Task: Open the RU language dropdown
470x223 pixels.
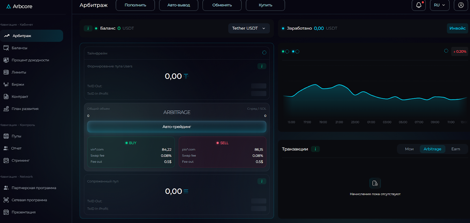Action: pyautogui.click(x=439, y=5)
